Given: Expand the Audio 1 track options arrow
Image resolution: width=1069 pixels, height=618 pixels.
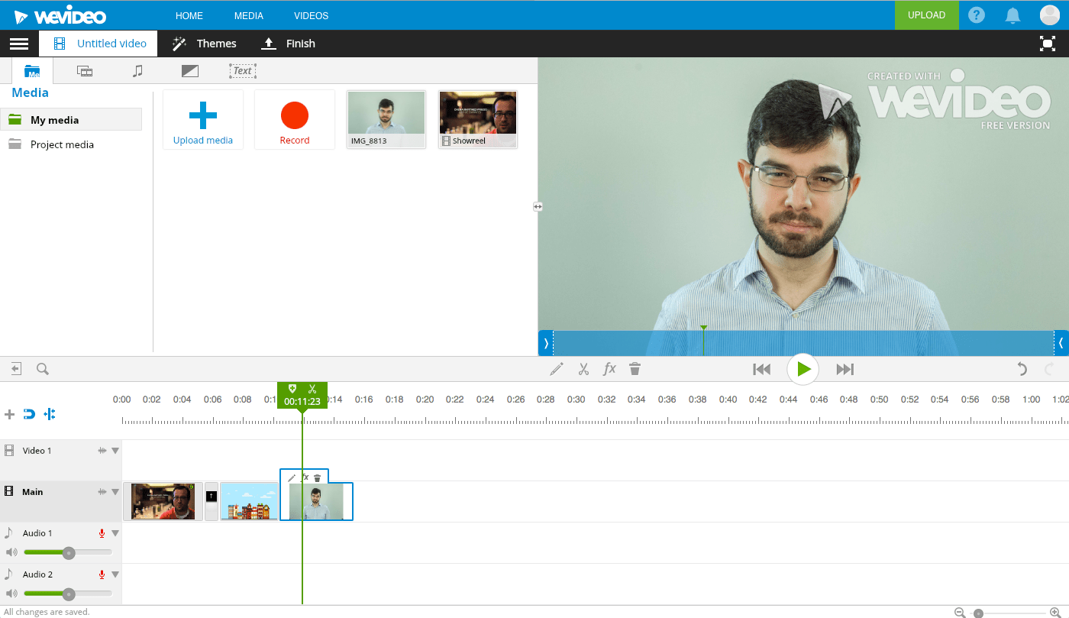Looking at the screenshot, I should (x=115, y=533).
